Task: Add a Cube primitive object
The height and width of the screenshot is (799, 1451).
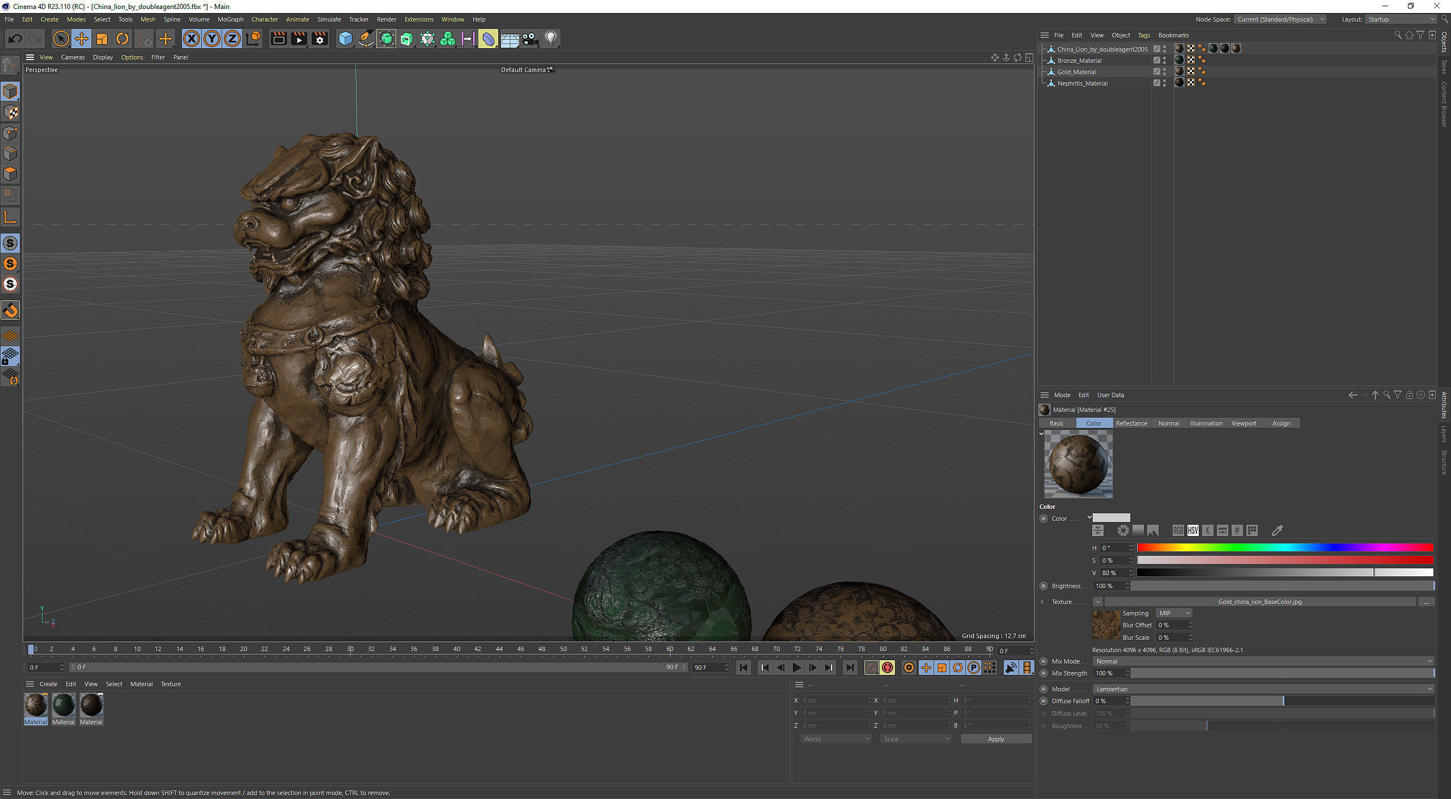Action: click(345, 39)
